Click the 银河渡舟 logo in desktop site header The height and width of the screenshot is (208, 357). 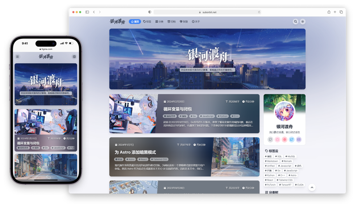(117, 21)
